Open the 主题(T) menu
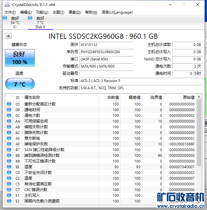 (58, 12)
